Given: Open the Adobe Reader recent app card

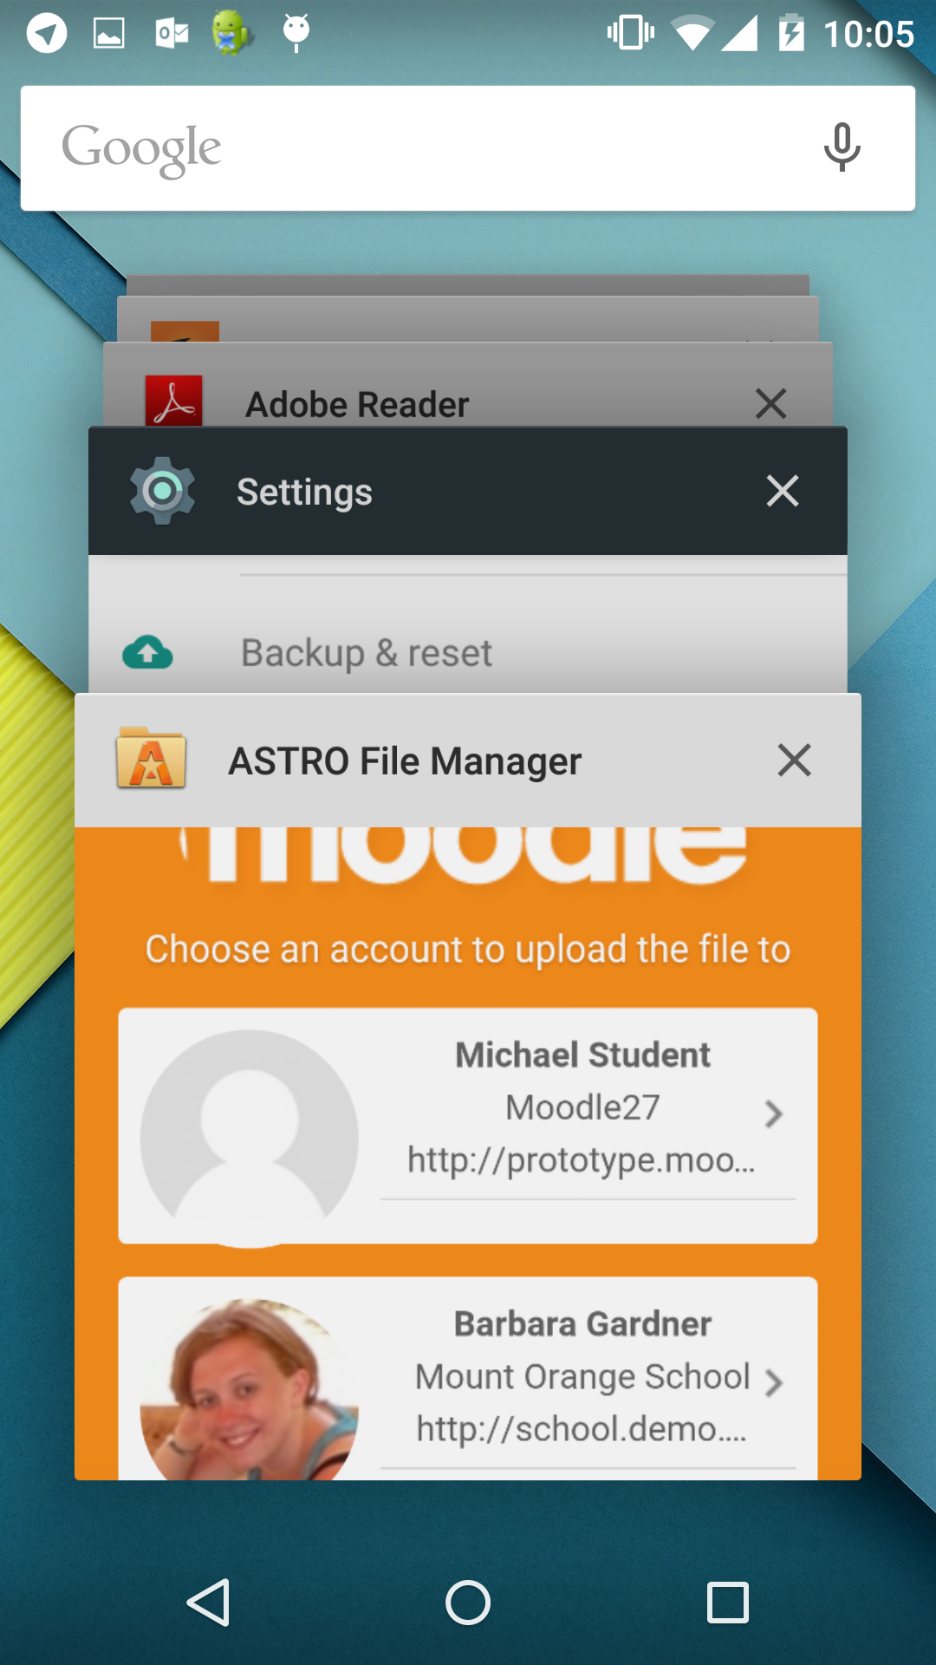Looking at the screenshot, I should click(468, 386).
